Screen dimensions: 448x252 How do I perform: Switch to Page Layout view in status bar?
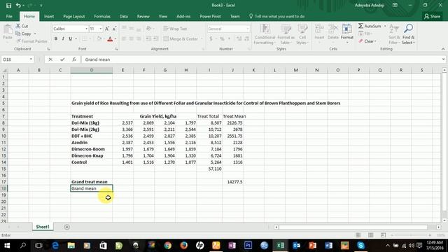(x=370, y=235)
